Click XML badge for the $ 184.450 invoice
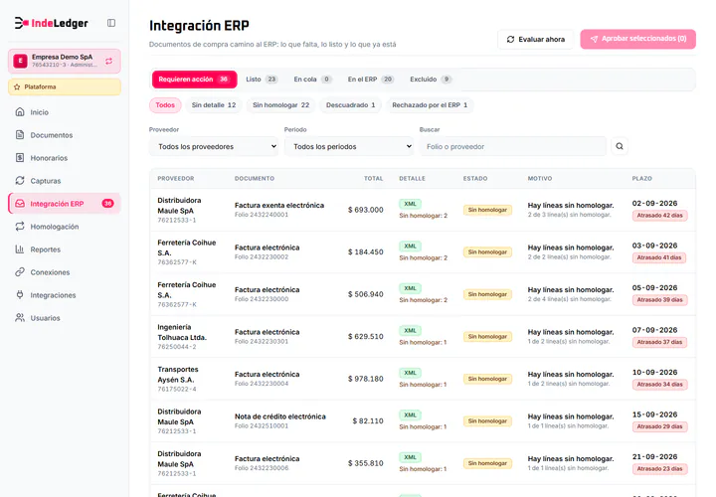 click(x=410, y=246)
